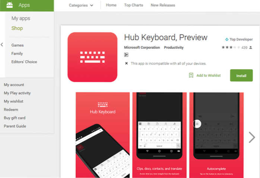
Task: Select Editors' Choice in sidebar
Action: click(x=24, y=62)
